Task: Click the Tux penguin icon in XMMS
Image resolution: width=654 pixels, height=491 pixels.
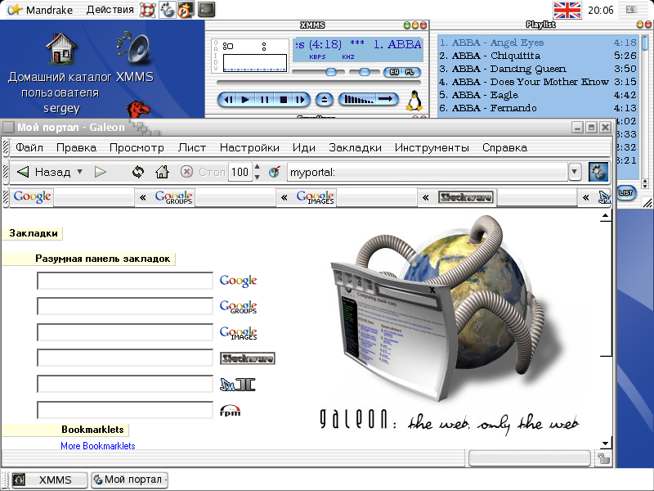Action: click(x=414, y=101)
